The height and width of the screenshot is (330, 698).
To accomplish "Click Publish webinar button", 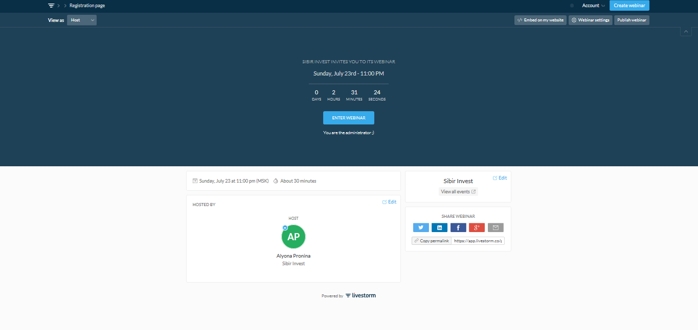I will pos(632,20).
